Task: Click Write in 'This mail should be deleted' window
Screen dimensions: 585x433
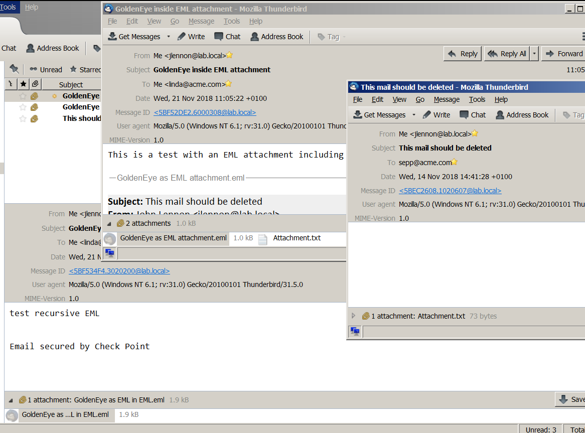Action: tap(436, 115)
